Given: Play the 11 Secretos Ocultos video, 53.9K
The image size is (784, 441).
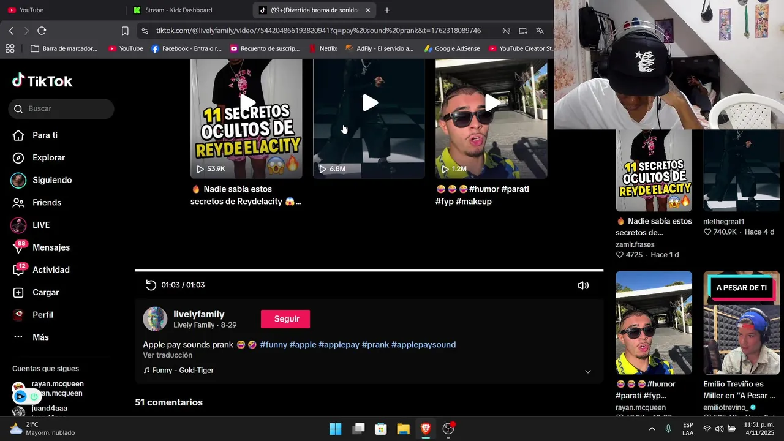Looking at the screenshot, I should pyautogui.click(x=246, y=118).
